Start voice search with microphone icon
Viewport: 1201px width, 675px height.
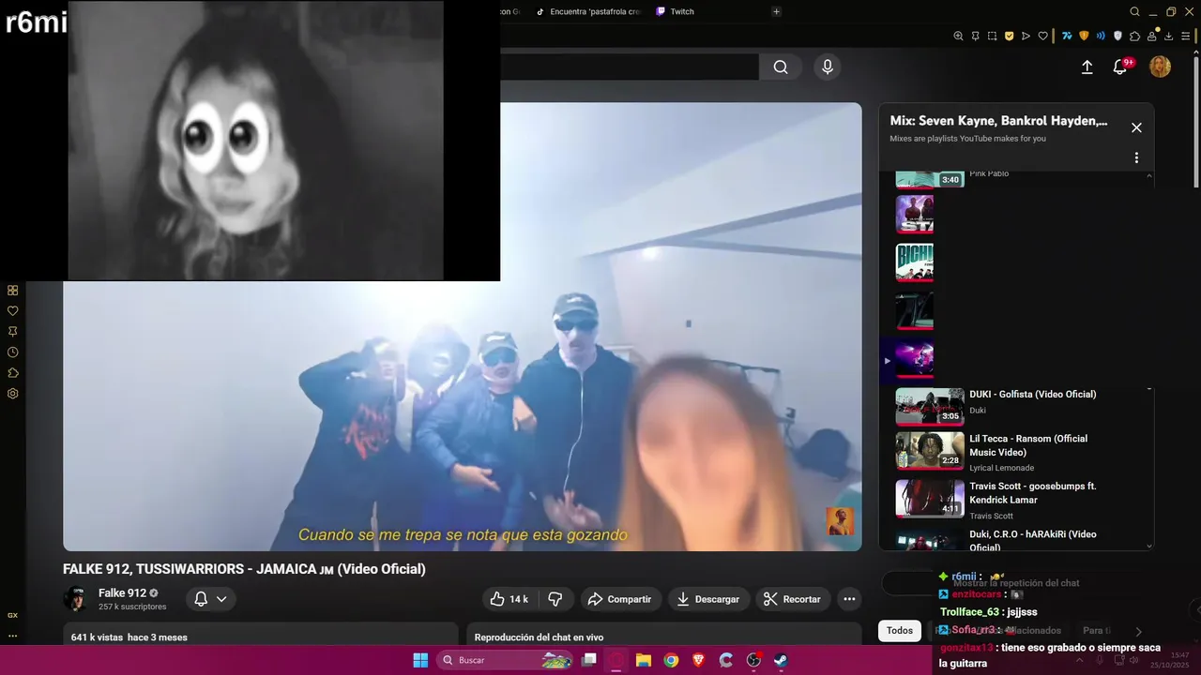point(828,67)
